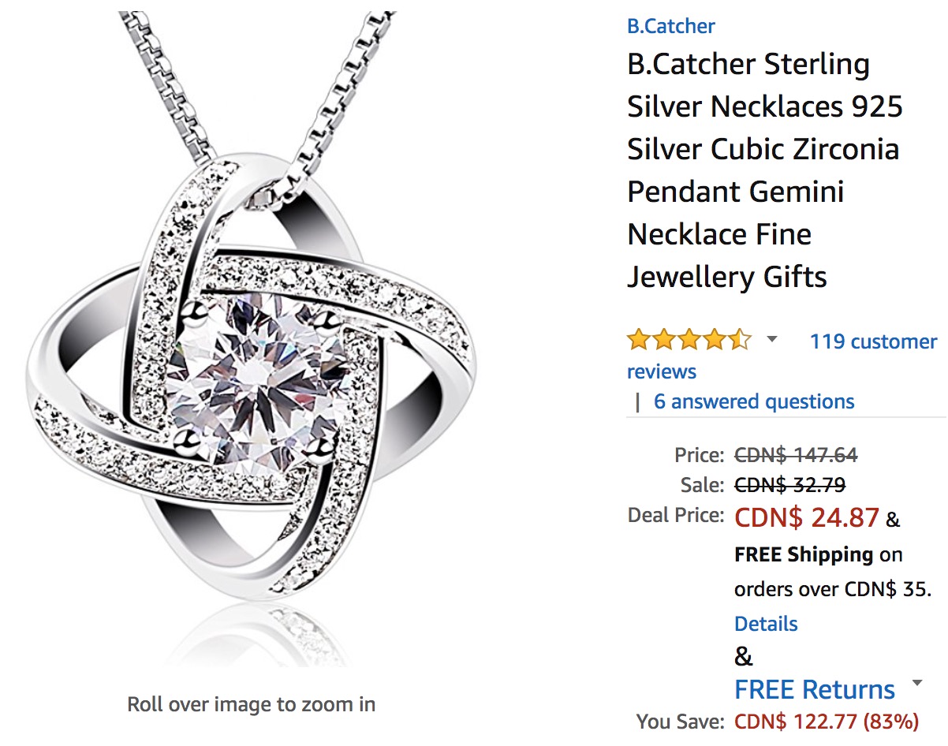This screenshot has height=746, width=948.
Task: Click the crossed-out CDN$ 32.79 sale price
Action: click(x=789, y=484)
